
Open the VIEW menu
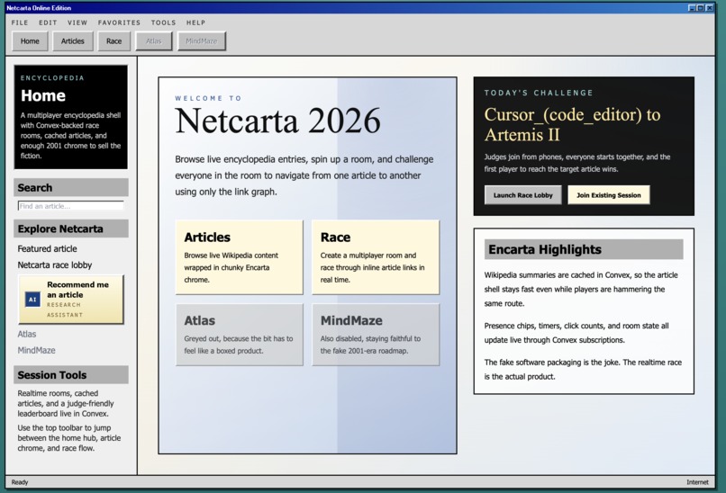point(77,22)
